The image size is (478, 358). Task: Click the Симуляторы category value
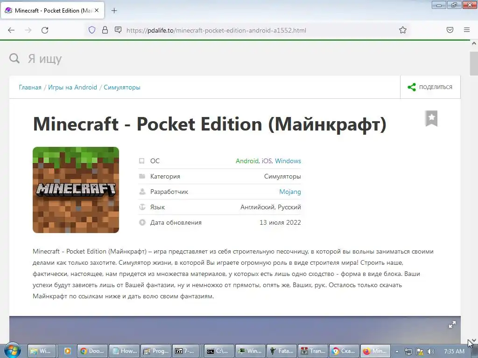click(x=282, y=176)
